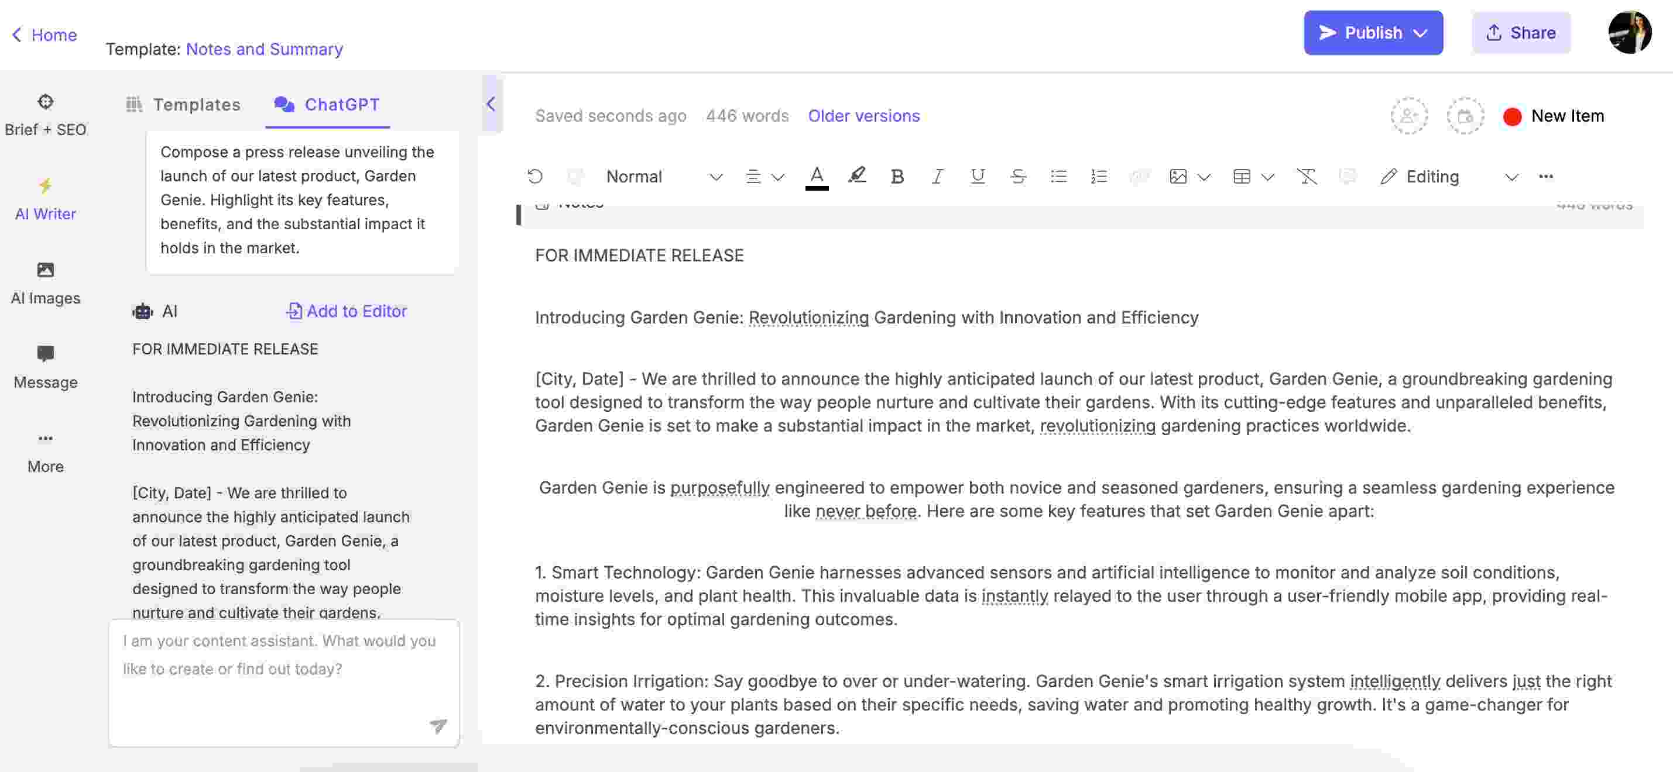This screenshot has height=772, width=1673.
Task: Select AI Writer in the sidebar
Action: point(46,200)
